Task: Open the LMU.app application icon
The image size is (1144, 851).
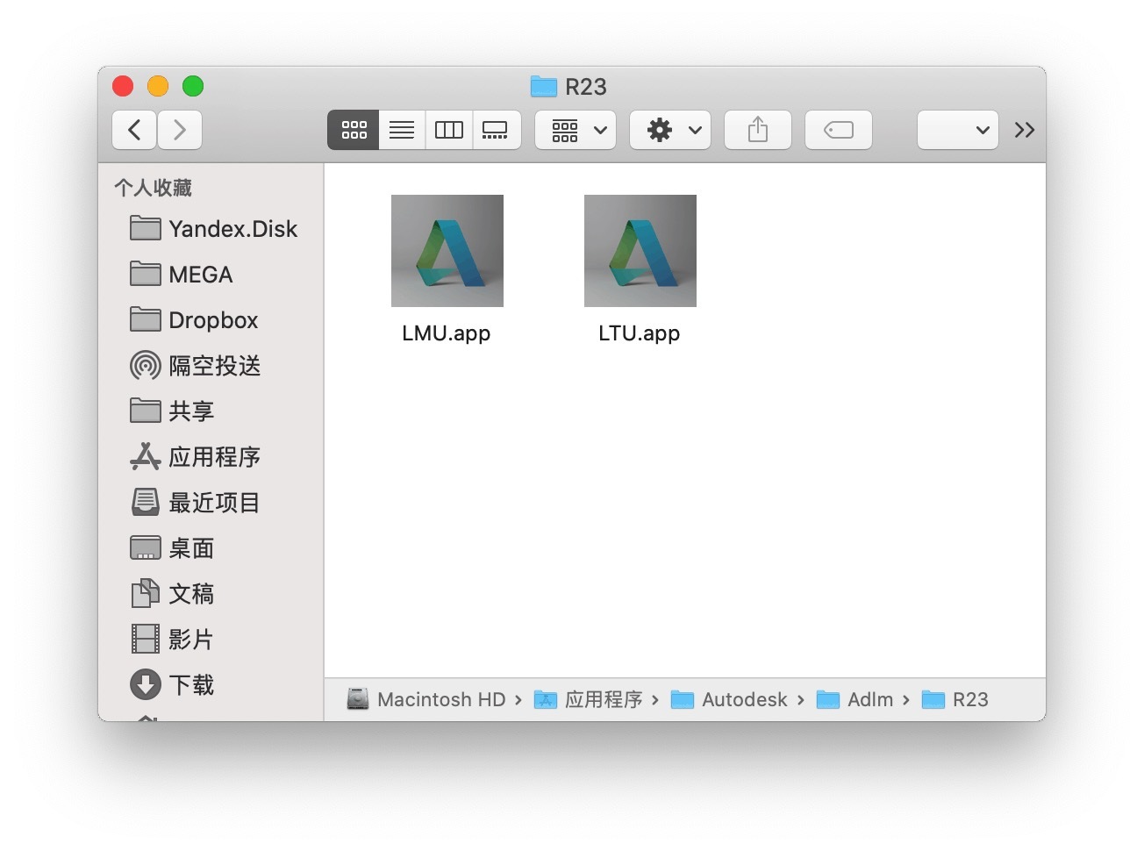Action: click(x=447, y=251)
